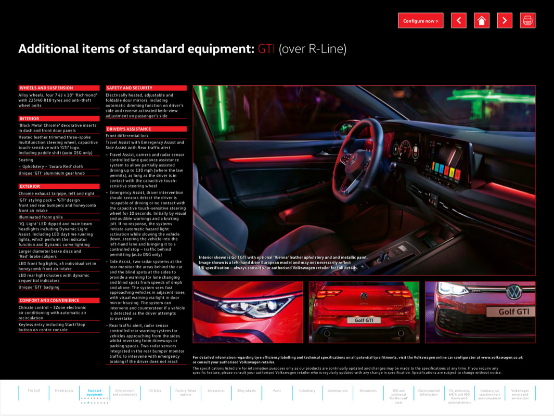Open 'VED and additional On the road costs' tab
The image size is (554, 416).
tap(398, 396)
